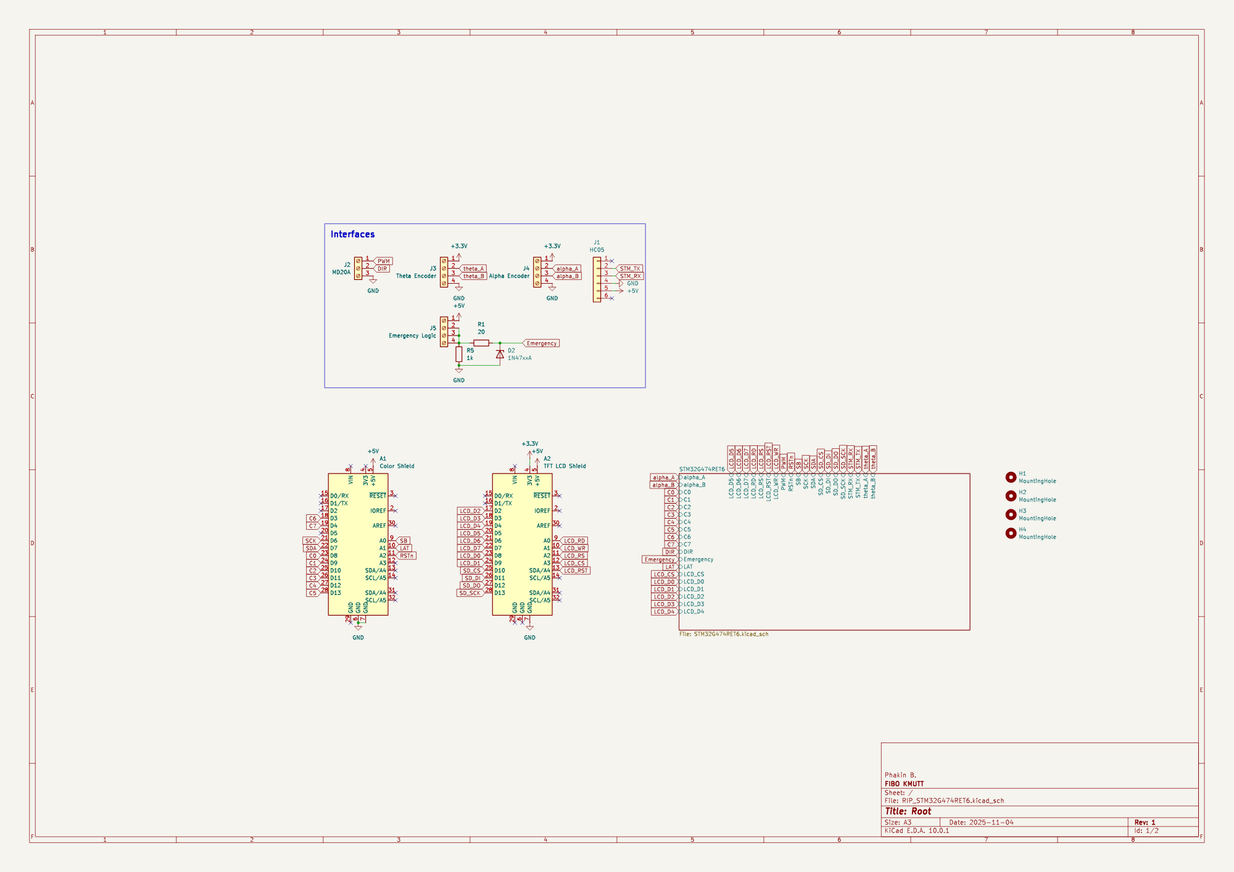The height and width of the screenshot is (872, 1234).
Task: Click the Emergency global label after resistor R1
Action: pyautogui.click(x=541, y=343)
